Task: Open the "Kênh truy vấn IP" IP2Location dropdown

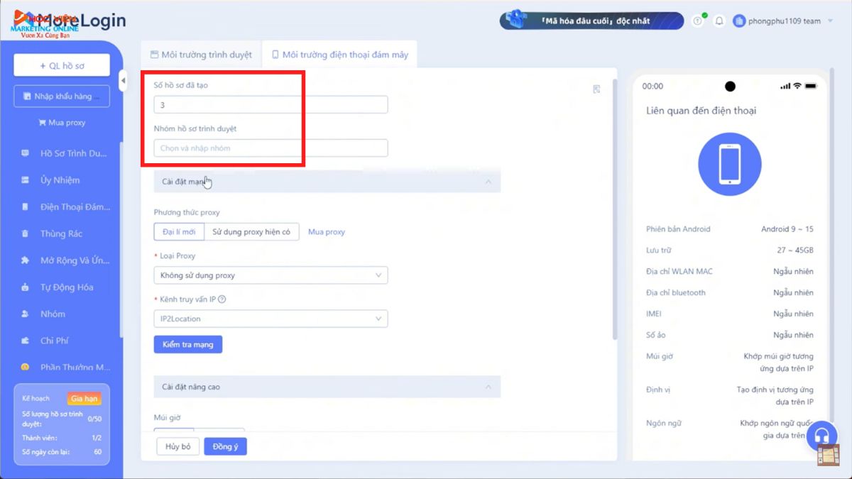Action: point(271,319)
